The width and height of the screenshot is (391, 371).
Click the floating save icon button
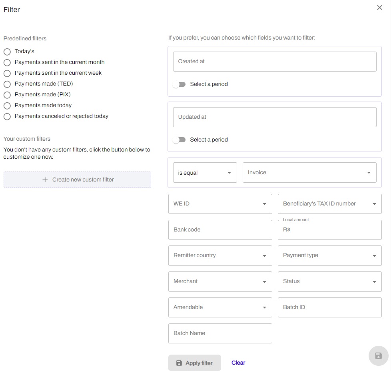click(x=378, y=356)
